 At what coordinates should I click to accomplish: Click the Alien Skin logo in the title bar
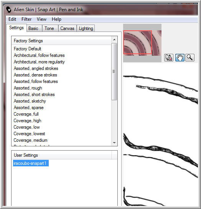(9, 10)
